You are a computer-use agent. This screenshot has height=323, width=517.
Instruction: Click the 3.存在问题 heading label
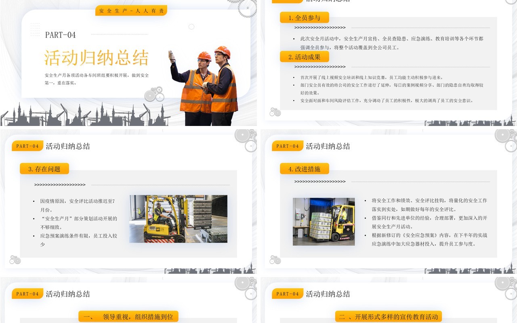point(44,169)
